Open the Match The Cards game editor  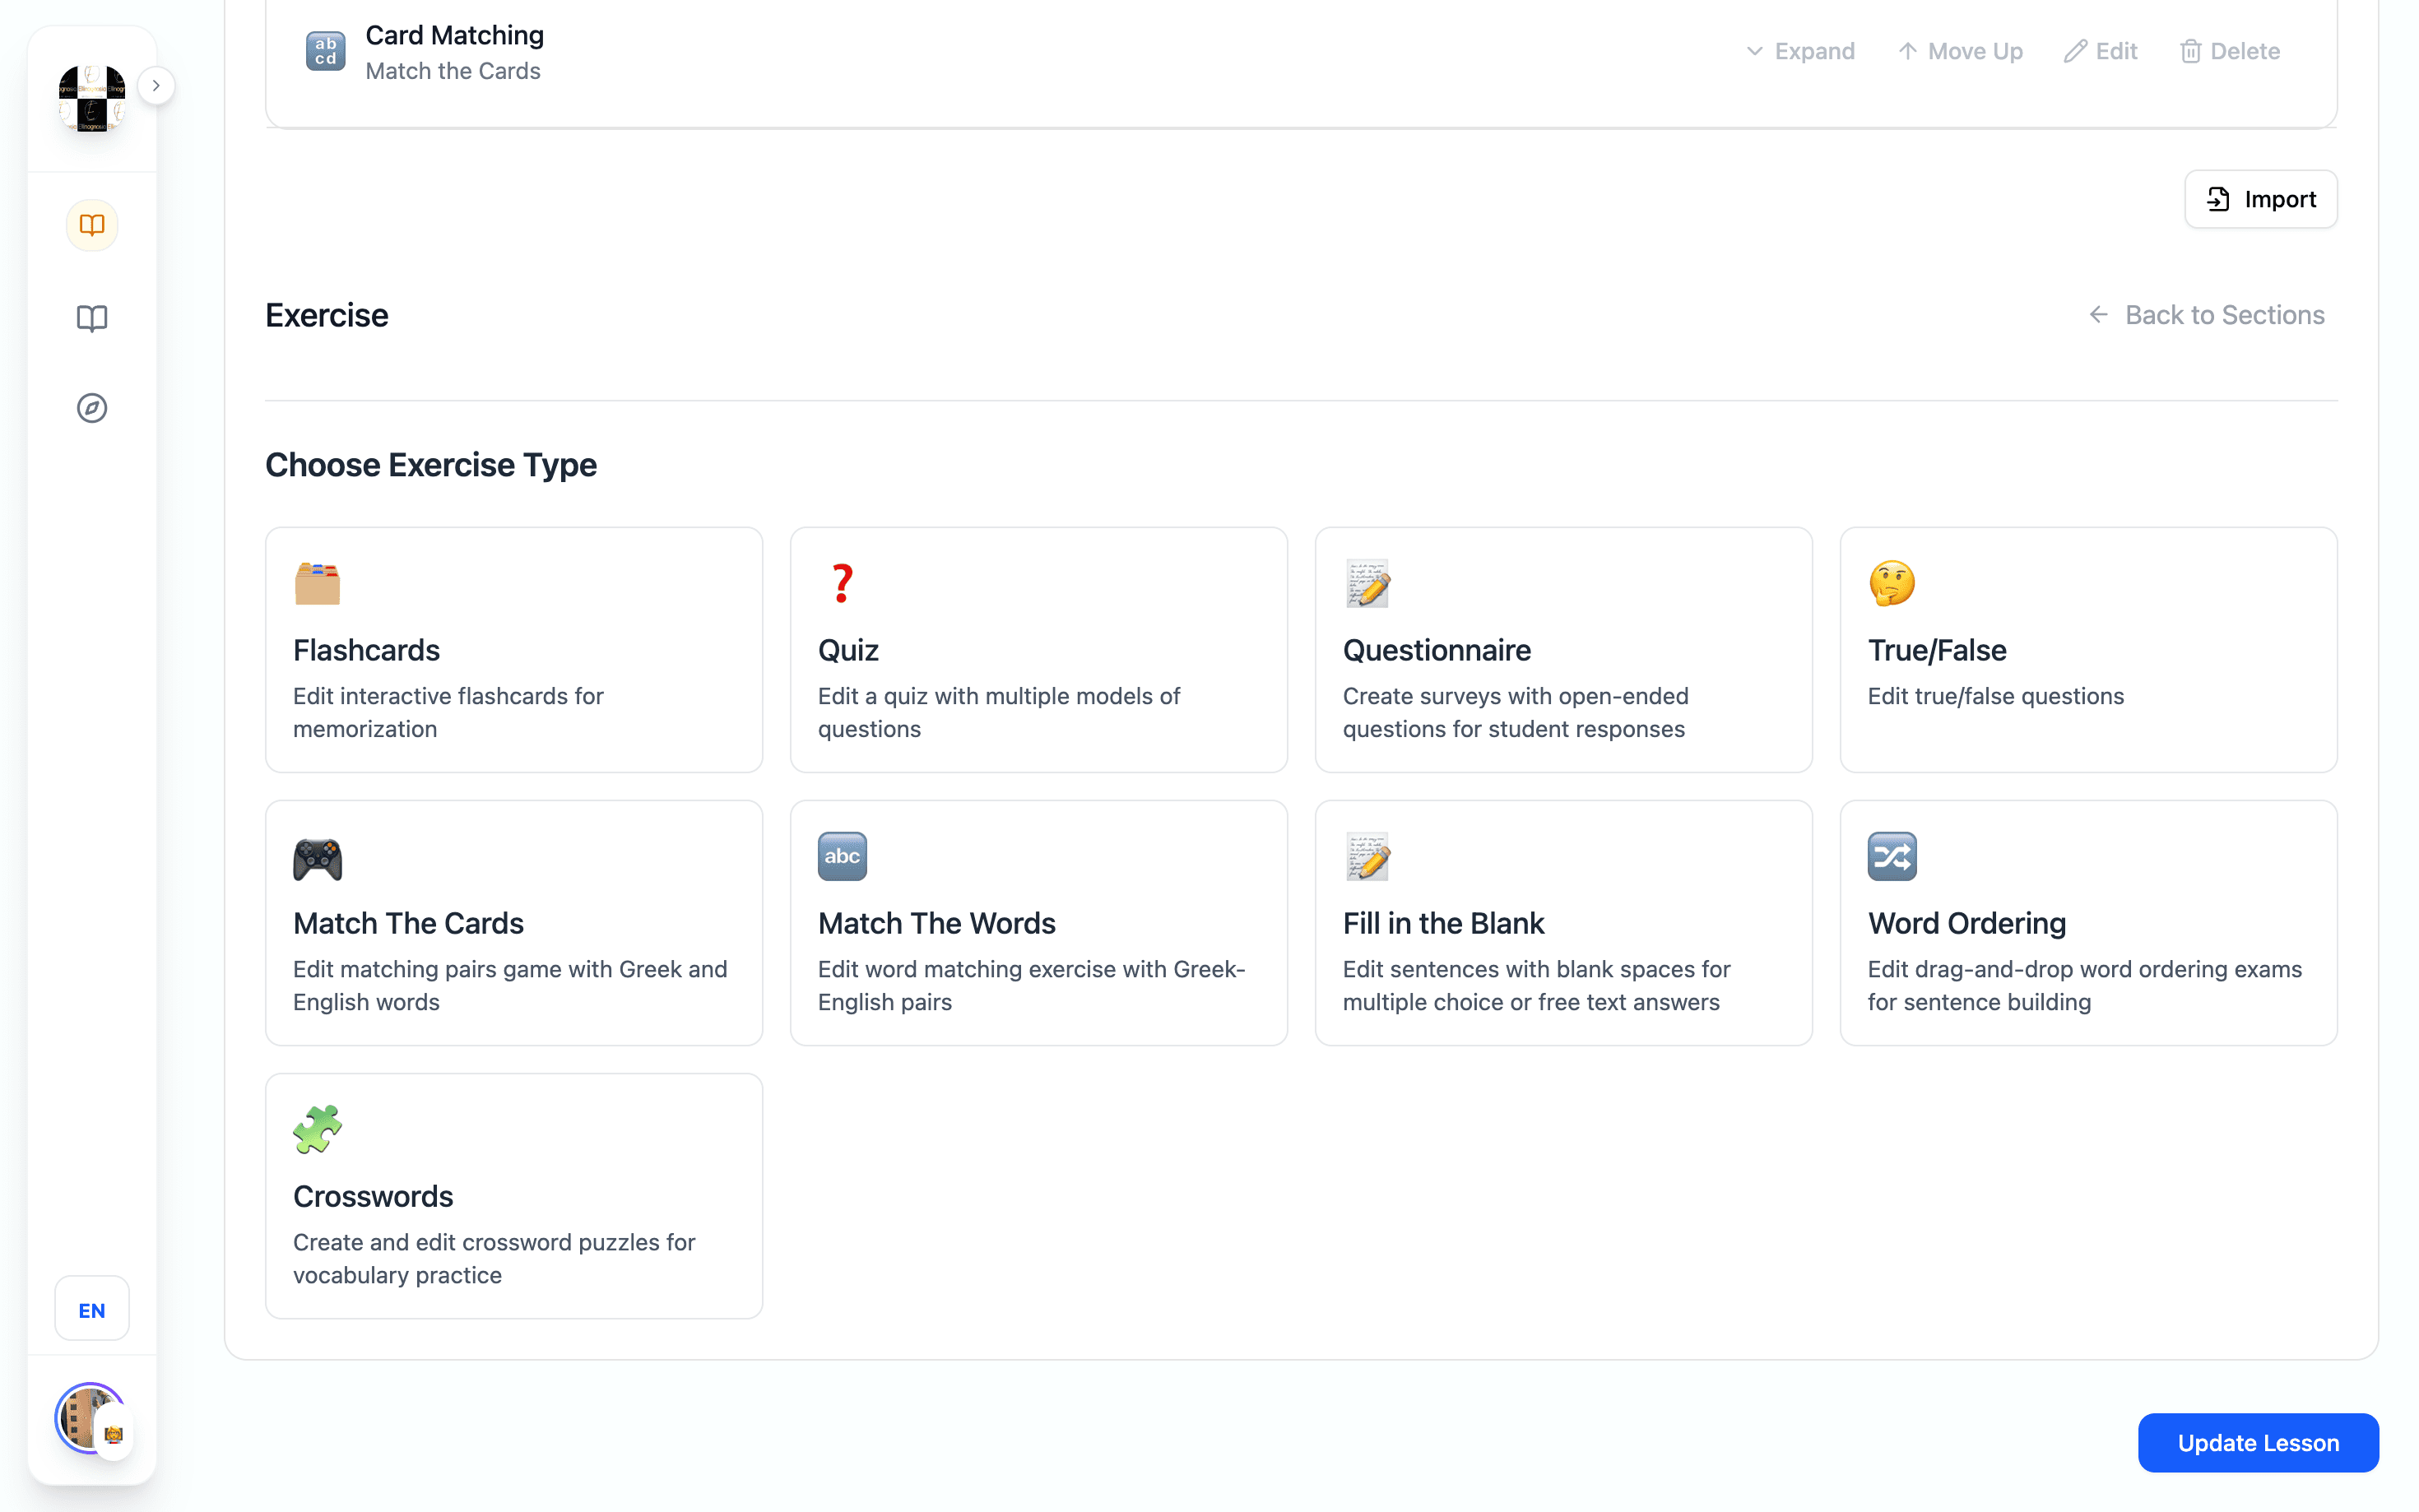[x=513, y=922]
